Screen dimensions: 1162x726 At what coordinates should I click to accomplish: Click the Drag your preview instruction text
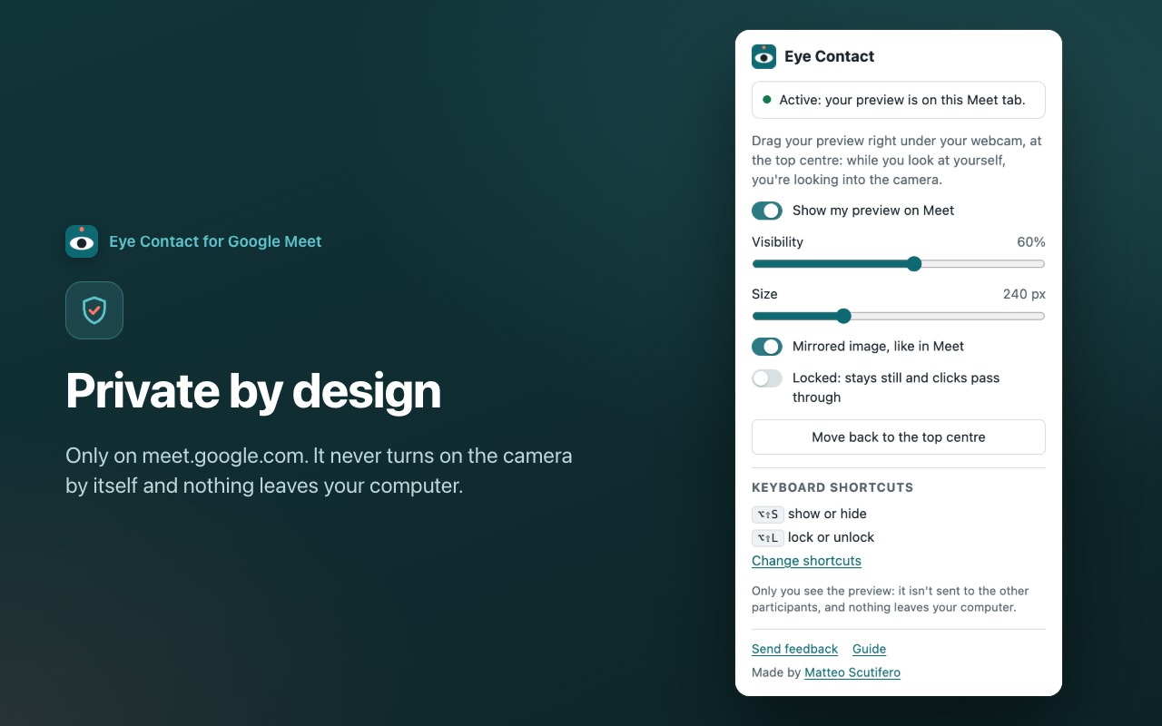pos(897,161)
